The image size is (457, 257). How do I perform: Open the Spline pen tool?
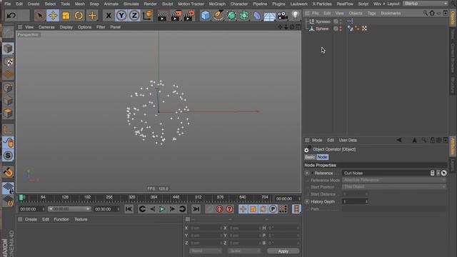tap(218, 16)
